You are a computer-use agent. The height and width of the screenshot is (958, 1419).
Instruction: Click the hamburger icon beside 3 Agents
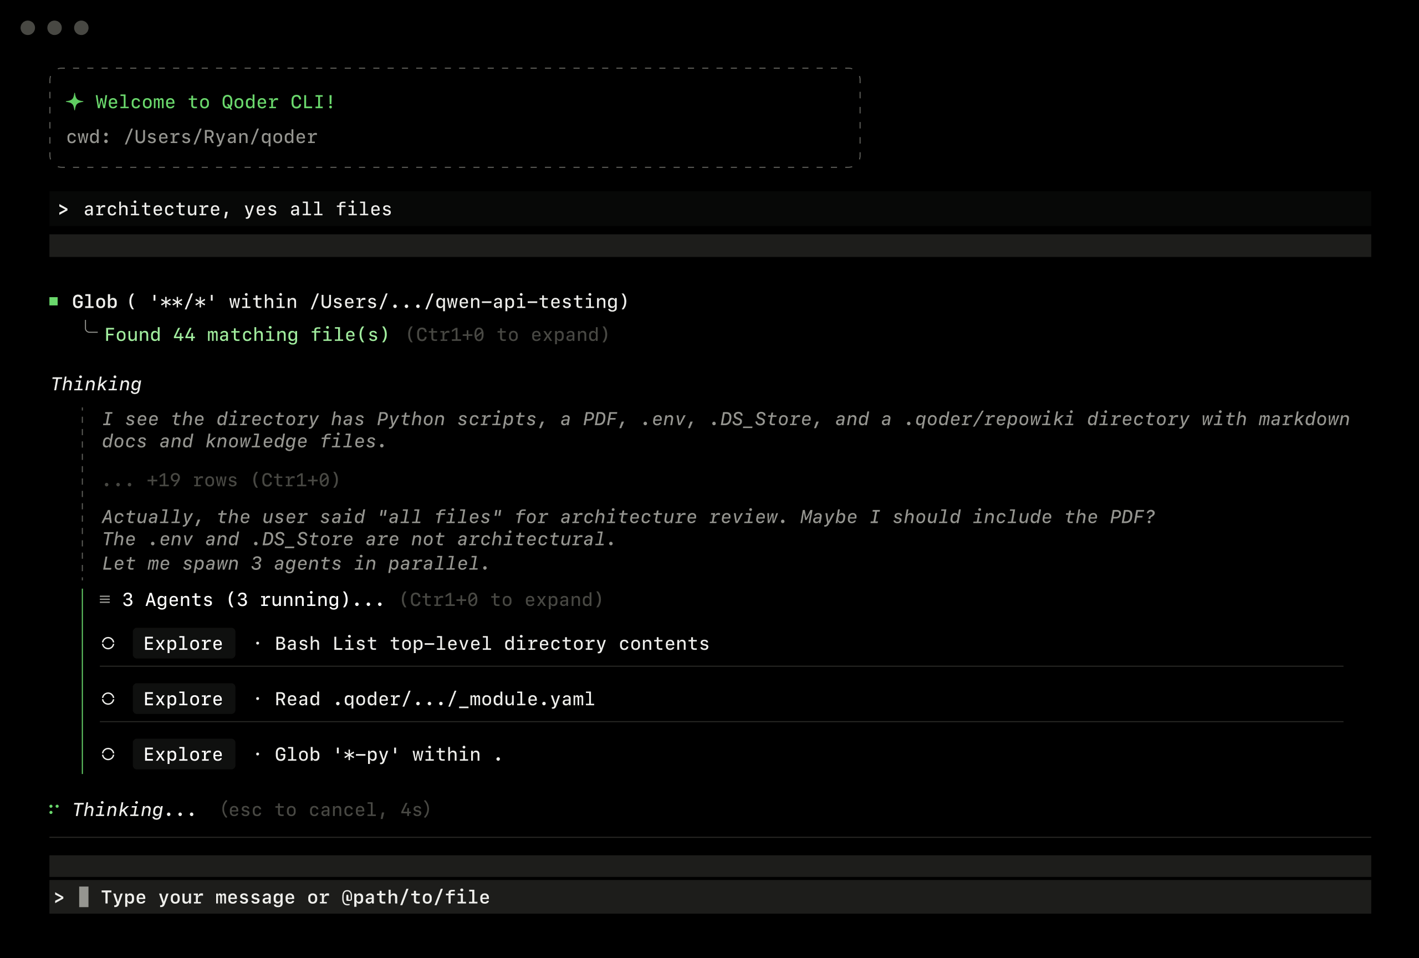click(x=105, y=600)
